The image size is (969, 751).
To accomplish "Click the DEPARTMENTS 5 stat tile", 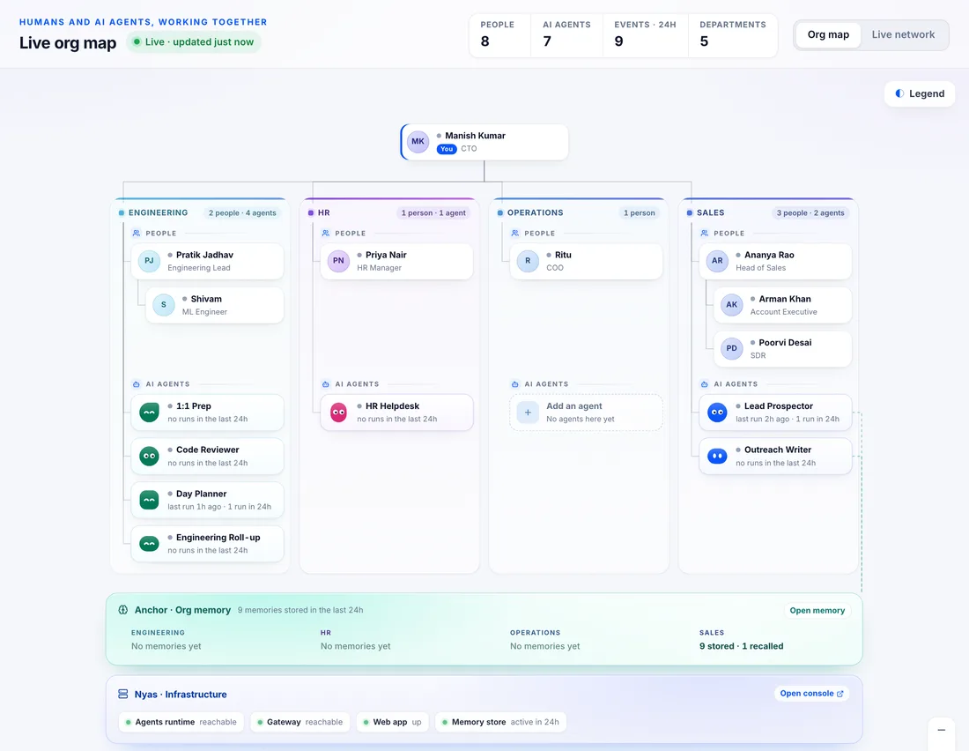I will 733,35.
